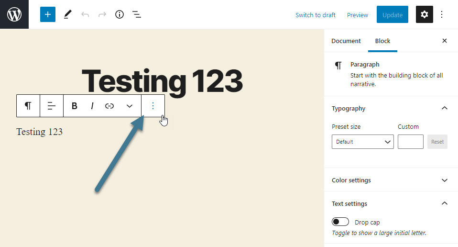Select the pencil Tools icon
458x247 pixels.
pyautogui.click(x=67, y=14)
